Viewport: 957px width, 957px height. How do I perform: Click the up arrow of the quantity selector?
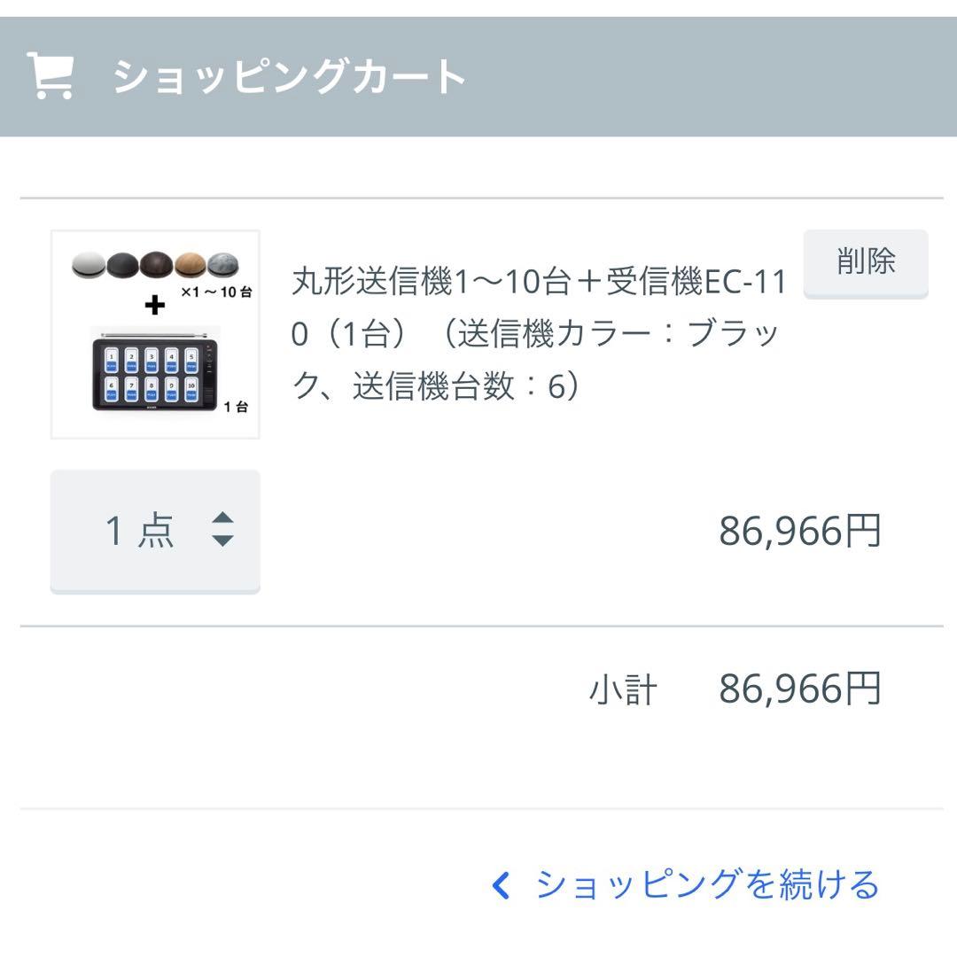click(x=223, y=518)
